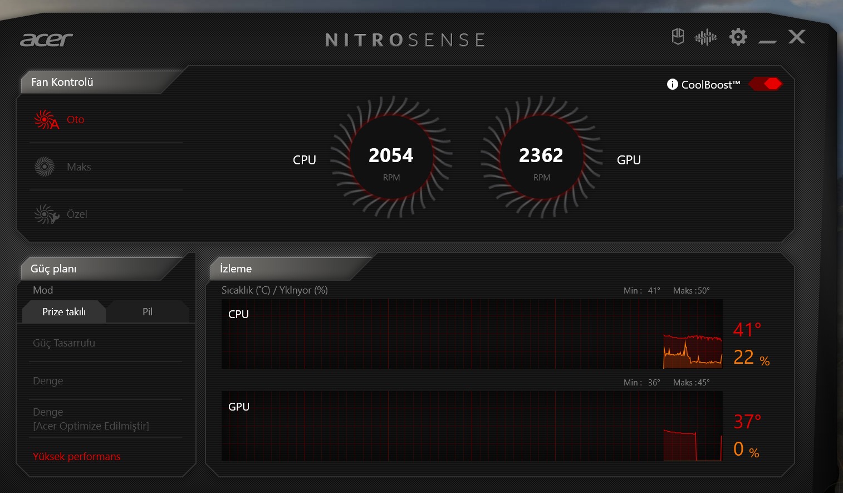Select Denge Acer Optimize Edilmiştir plan
The width and height of the screenshot is (843, 493).
[91, 419]
